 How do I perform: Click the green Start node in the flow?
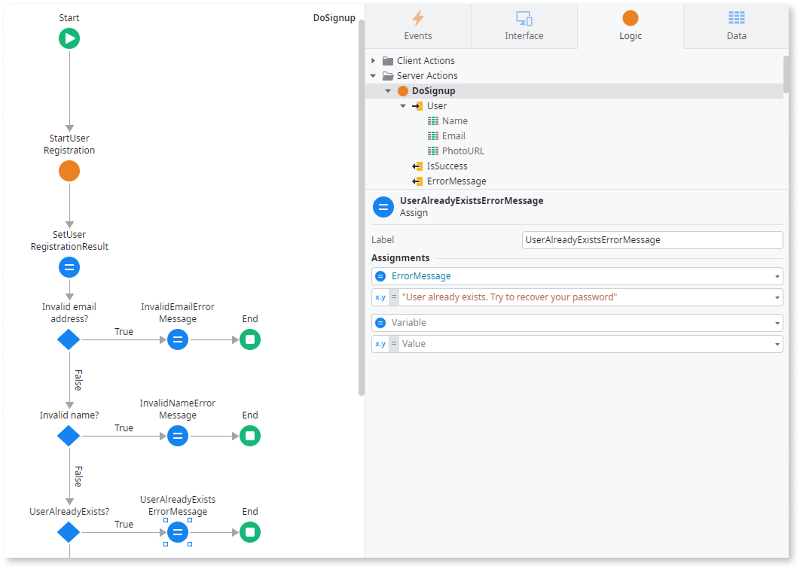coord(69,38)
